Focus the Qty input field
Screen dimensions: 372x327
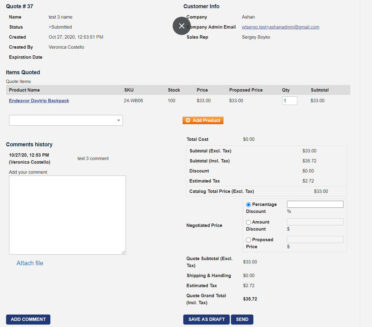289,101
